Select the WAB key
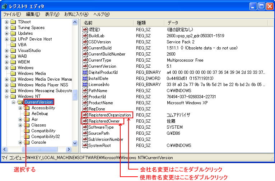Viewport: 275px width, 181px height. point(22,56)
